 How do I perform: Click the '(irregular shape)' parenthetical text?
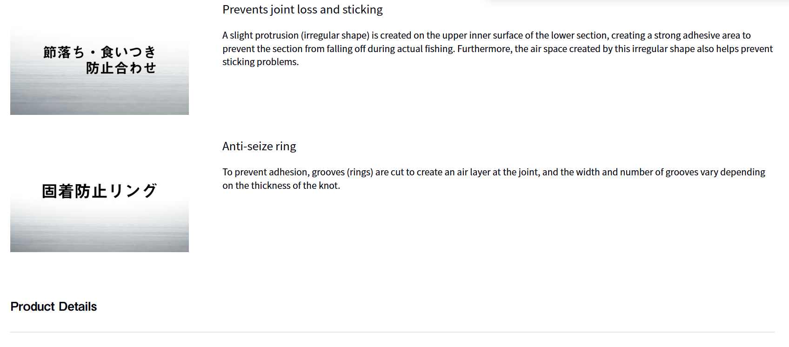(x=335, y=35)
